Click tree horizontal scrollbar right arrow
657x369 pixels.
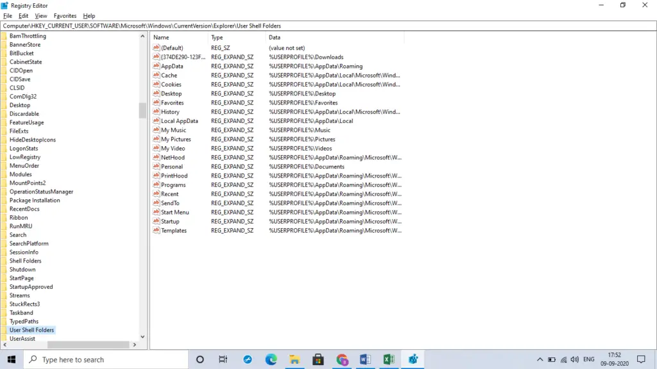tap(135, 345)
